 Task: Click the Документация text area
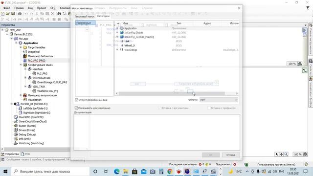(157, 132)
